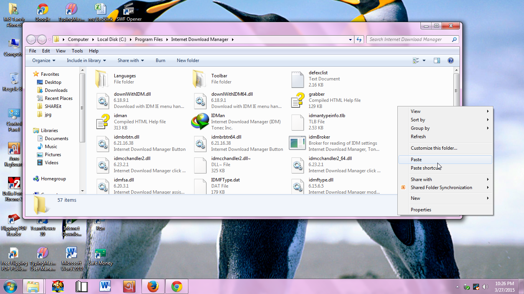Click the Burn toolbar button
Image resolution: width=524 pixels, height=294 pixels.
click(x=160, y=60)
